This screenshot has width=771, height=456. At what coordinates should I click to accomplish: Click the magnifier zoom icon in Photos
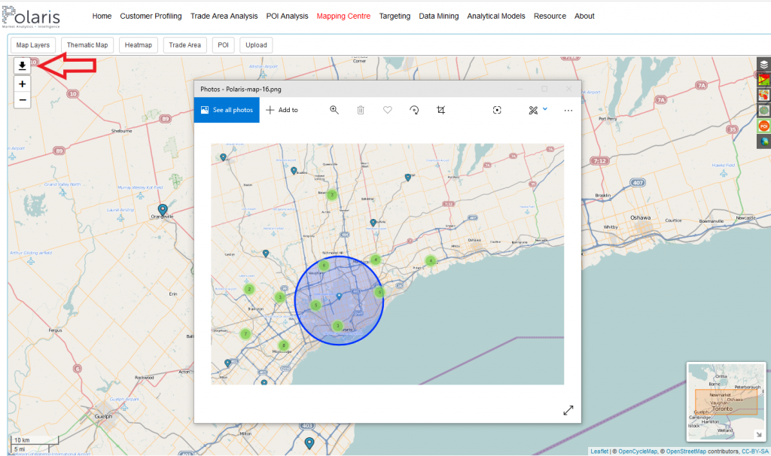(x=334, y=110)
